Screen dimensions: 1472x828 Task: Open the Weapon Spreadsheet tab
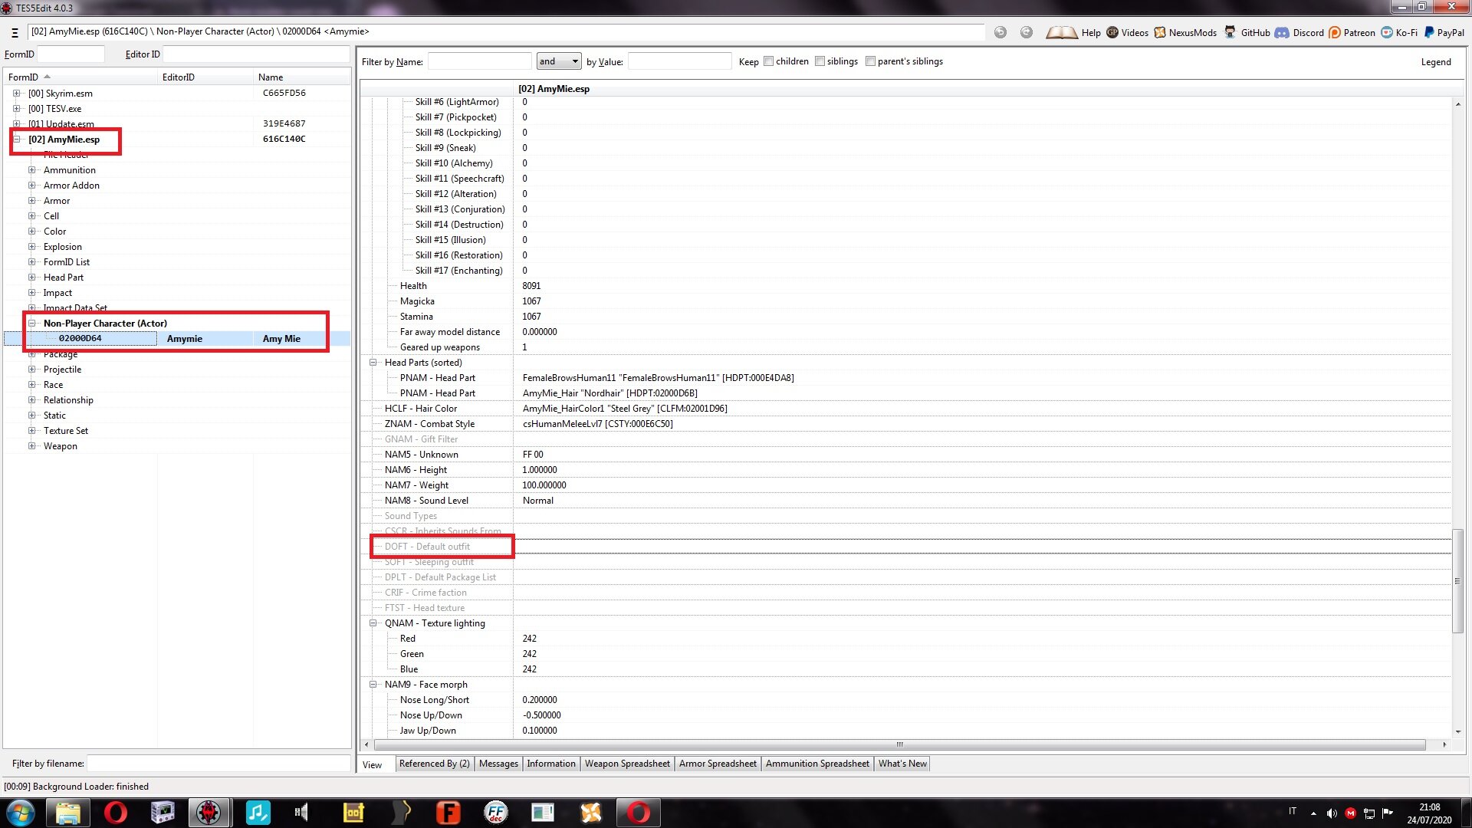point(627,764)
